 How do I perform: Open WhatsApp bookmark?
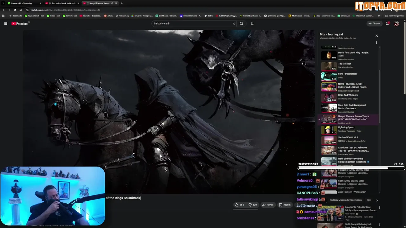click(x=344, y=16)
